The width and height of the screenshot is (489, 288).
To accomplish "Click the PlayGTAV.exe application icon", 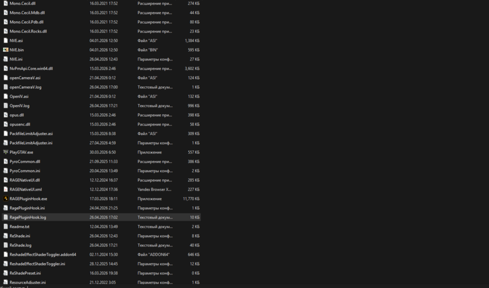I will (5, 152).
